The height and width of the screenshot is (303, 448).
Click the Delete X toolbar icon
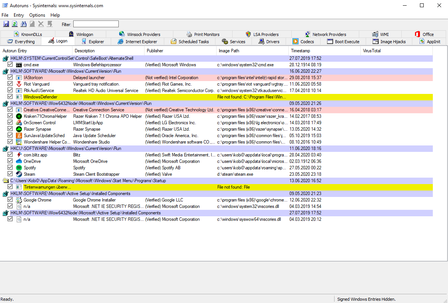[41, 24]
